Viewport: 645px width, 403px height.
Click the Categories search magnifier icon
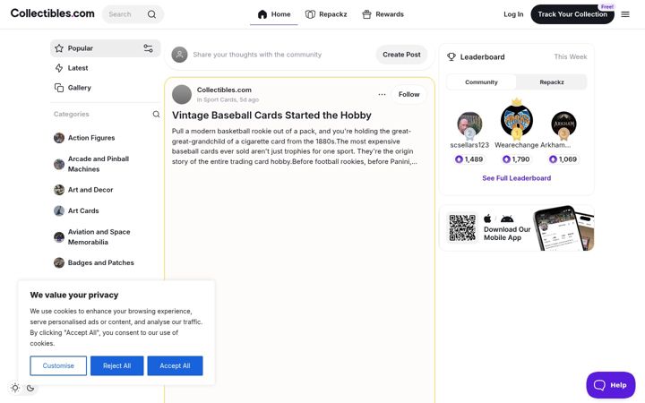pyautogui.click(x=156, y=114)
